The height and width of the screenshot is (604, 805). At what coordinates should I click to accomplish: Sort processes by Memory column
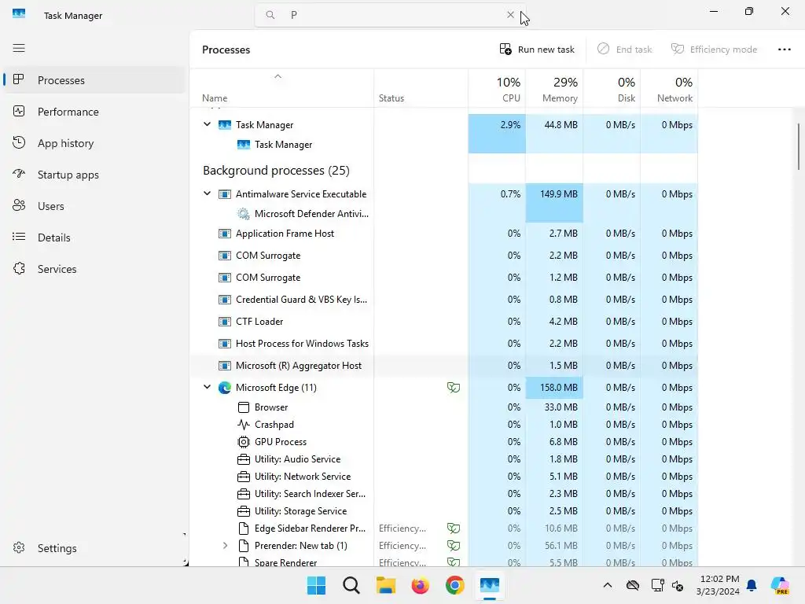pyautogui.click(x=554, y=89)
